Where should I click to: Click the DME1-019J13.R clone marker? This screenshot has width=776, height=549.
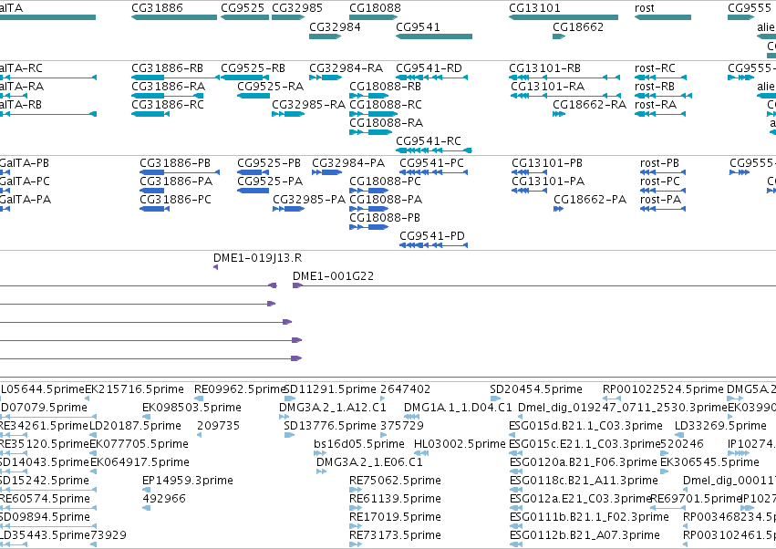(x=215, y=267)
